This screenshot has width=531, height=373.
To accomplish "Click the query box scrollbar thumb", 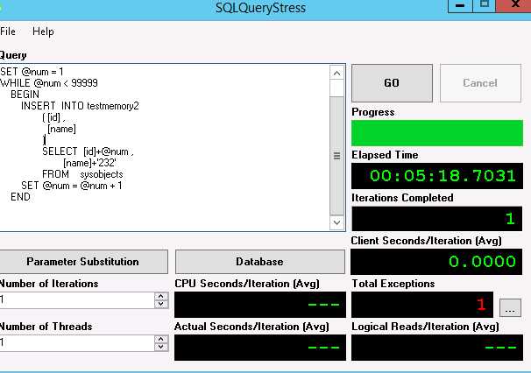I will [336, 156].
